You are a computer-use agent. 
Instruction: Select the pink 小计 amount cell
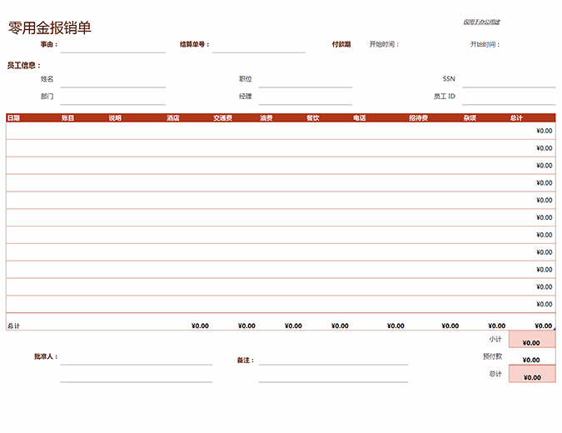[531, 340]
